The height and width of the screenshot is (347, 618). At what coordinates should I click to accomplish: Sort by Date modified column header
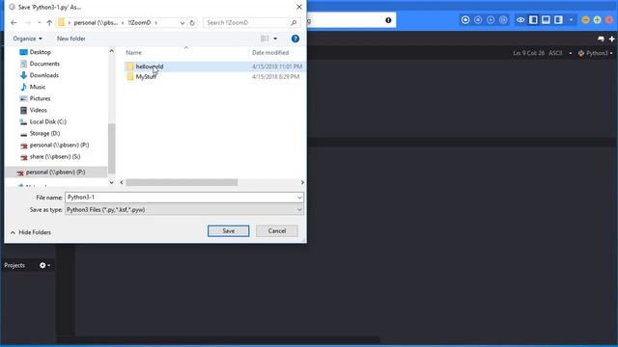coord(270,52)
